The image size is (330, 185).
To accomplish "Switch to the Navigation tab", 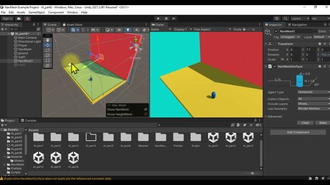I will [297, 25].
